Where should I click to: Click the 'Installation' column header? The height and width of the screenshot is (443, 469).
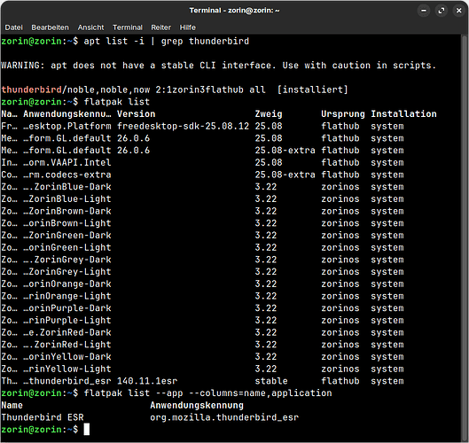(x=403, y=114)
